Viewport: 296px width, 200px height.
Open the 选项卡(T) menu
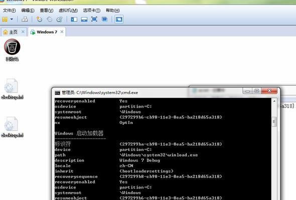pos(91,10)
